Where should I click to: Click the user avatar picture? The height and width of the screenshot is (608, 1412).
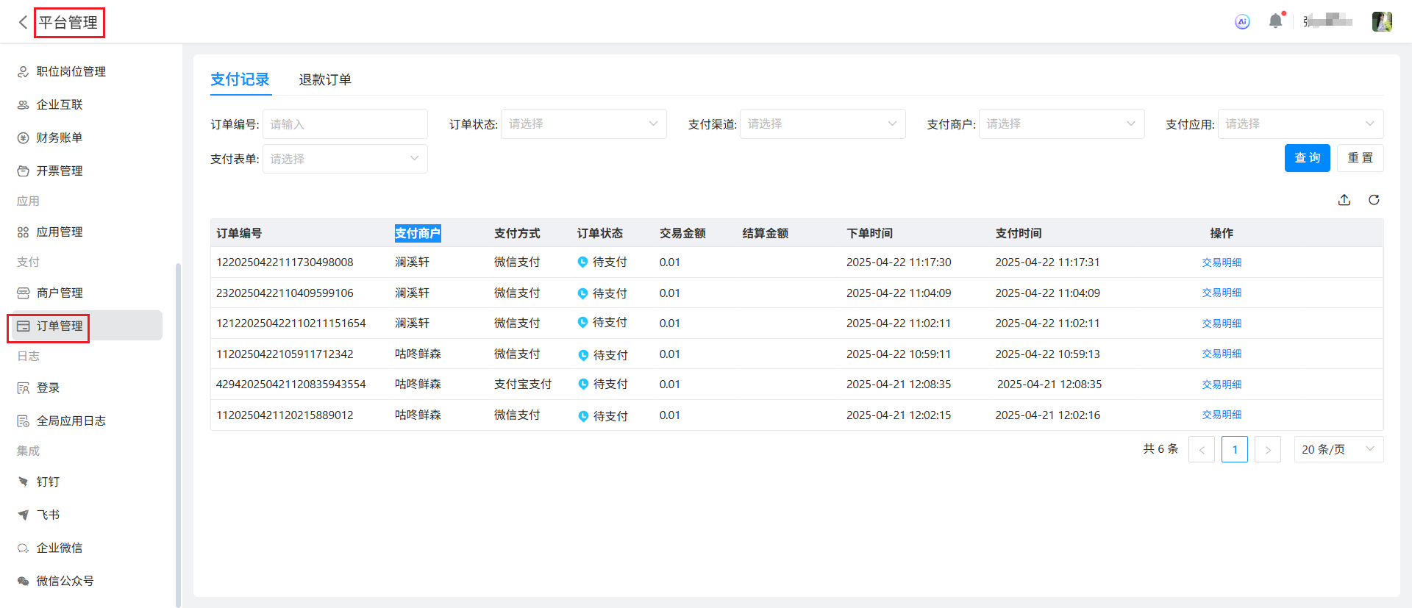(1381, 22)
